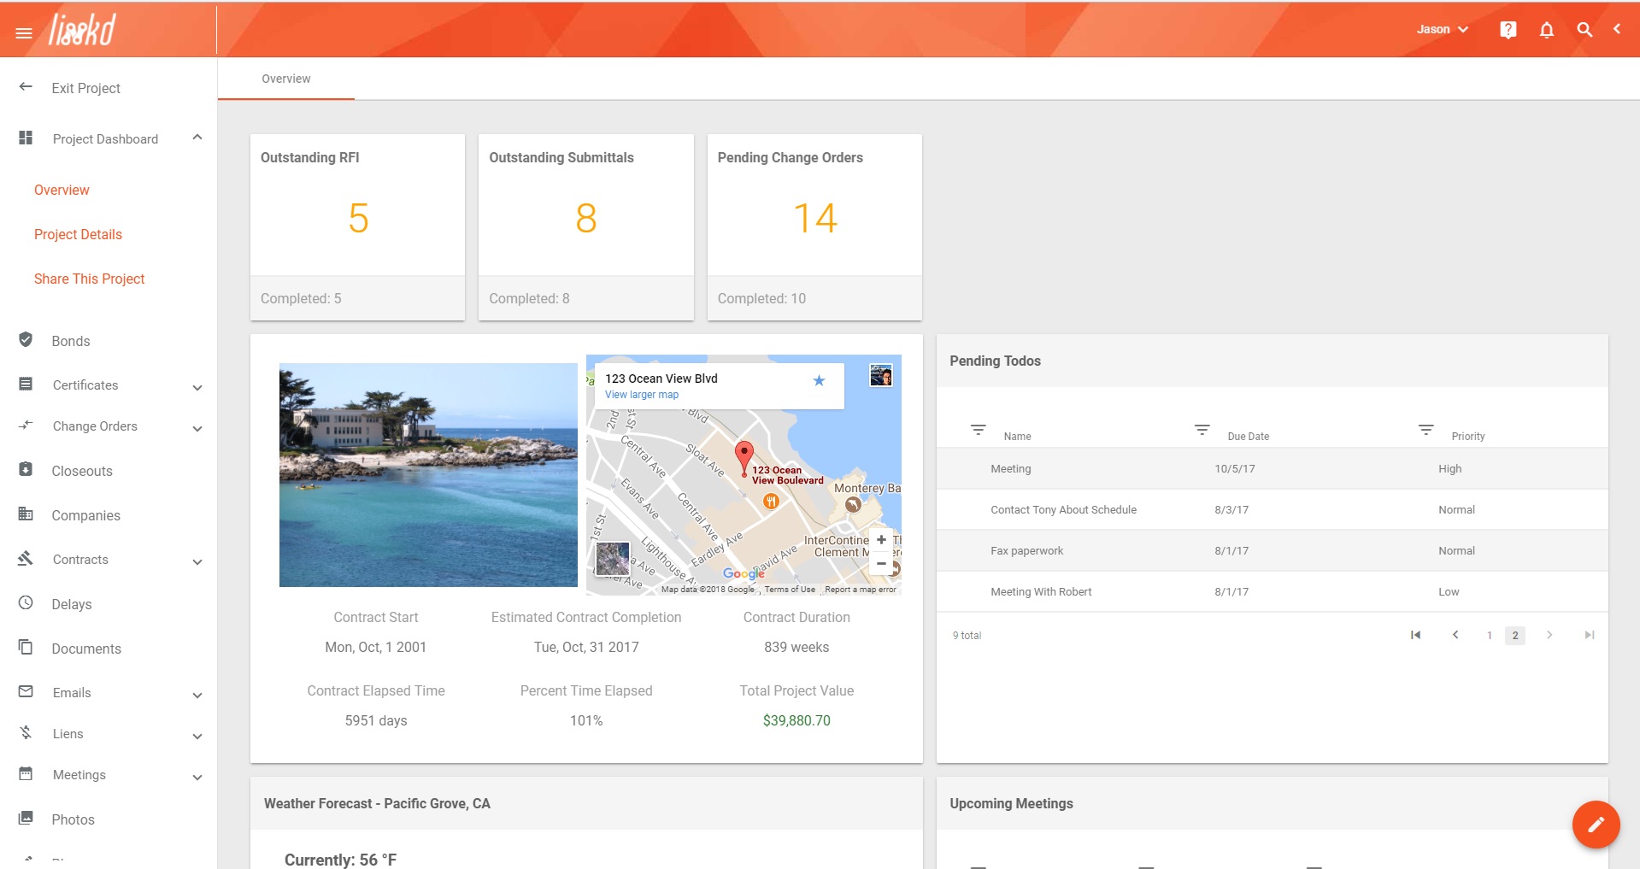Go to page 1 of todos

1490,636
